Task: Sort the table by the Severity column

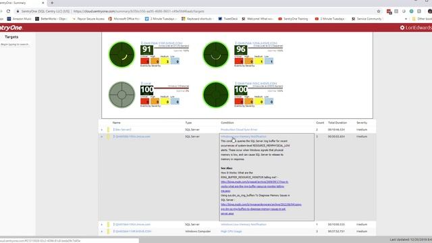Action: (x=362, y=123)
